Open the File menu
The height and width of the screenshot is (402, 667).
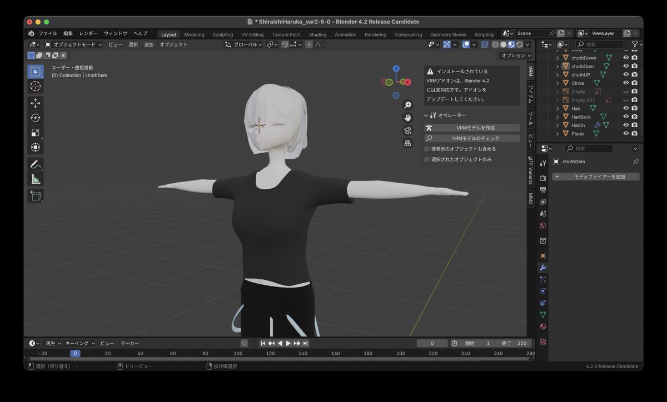(48, 34)
